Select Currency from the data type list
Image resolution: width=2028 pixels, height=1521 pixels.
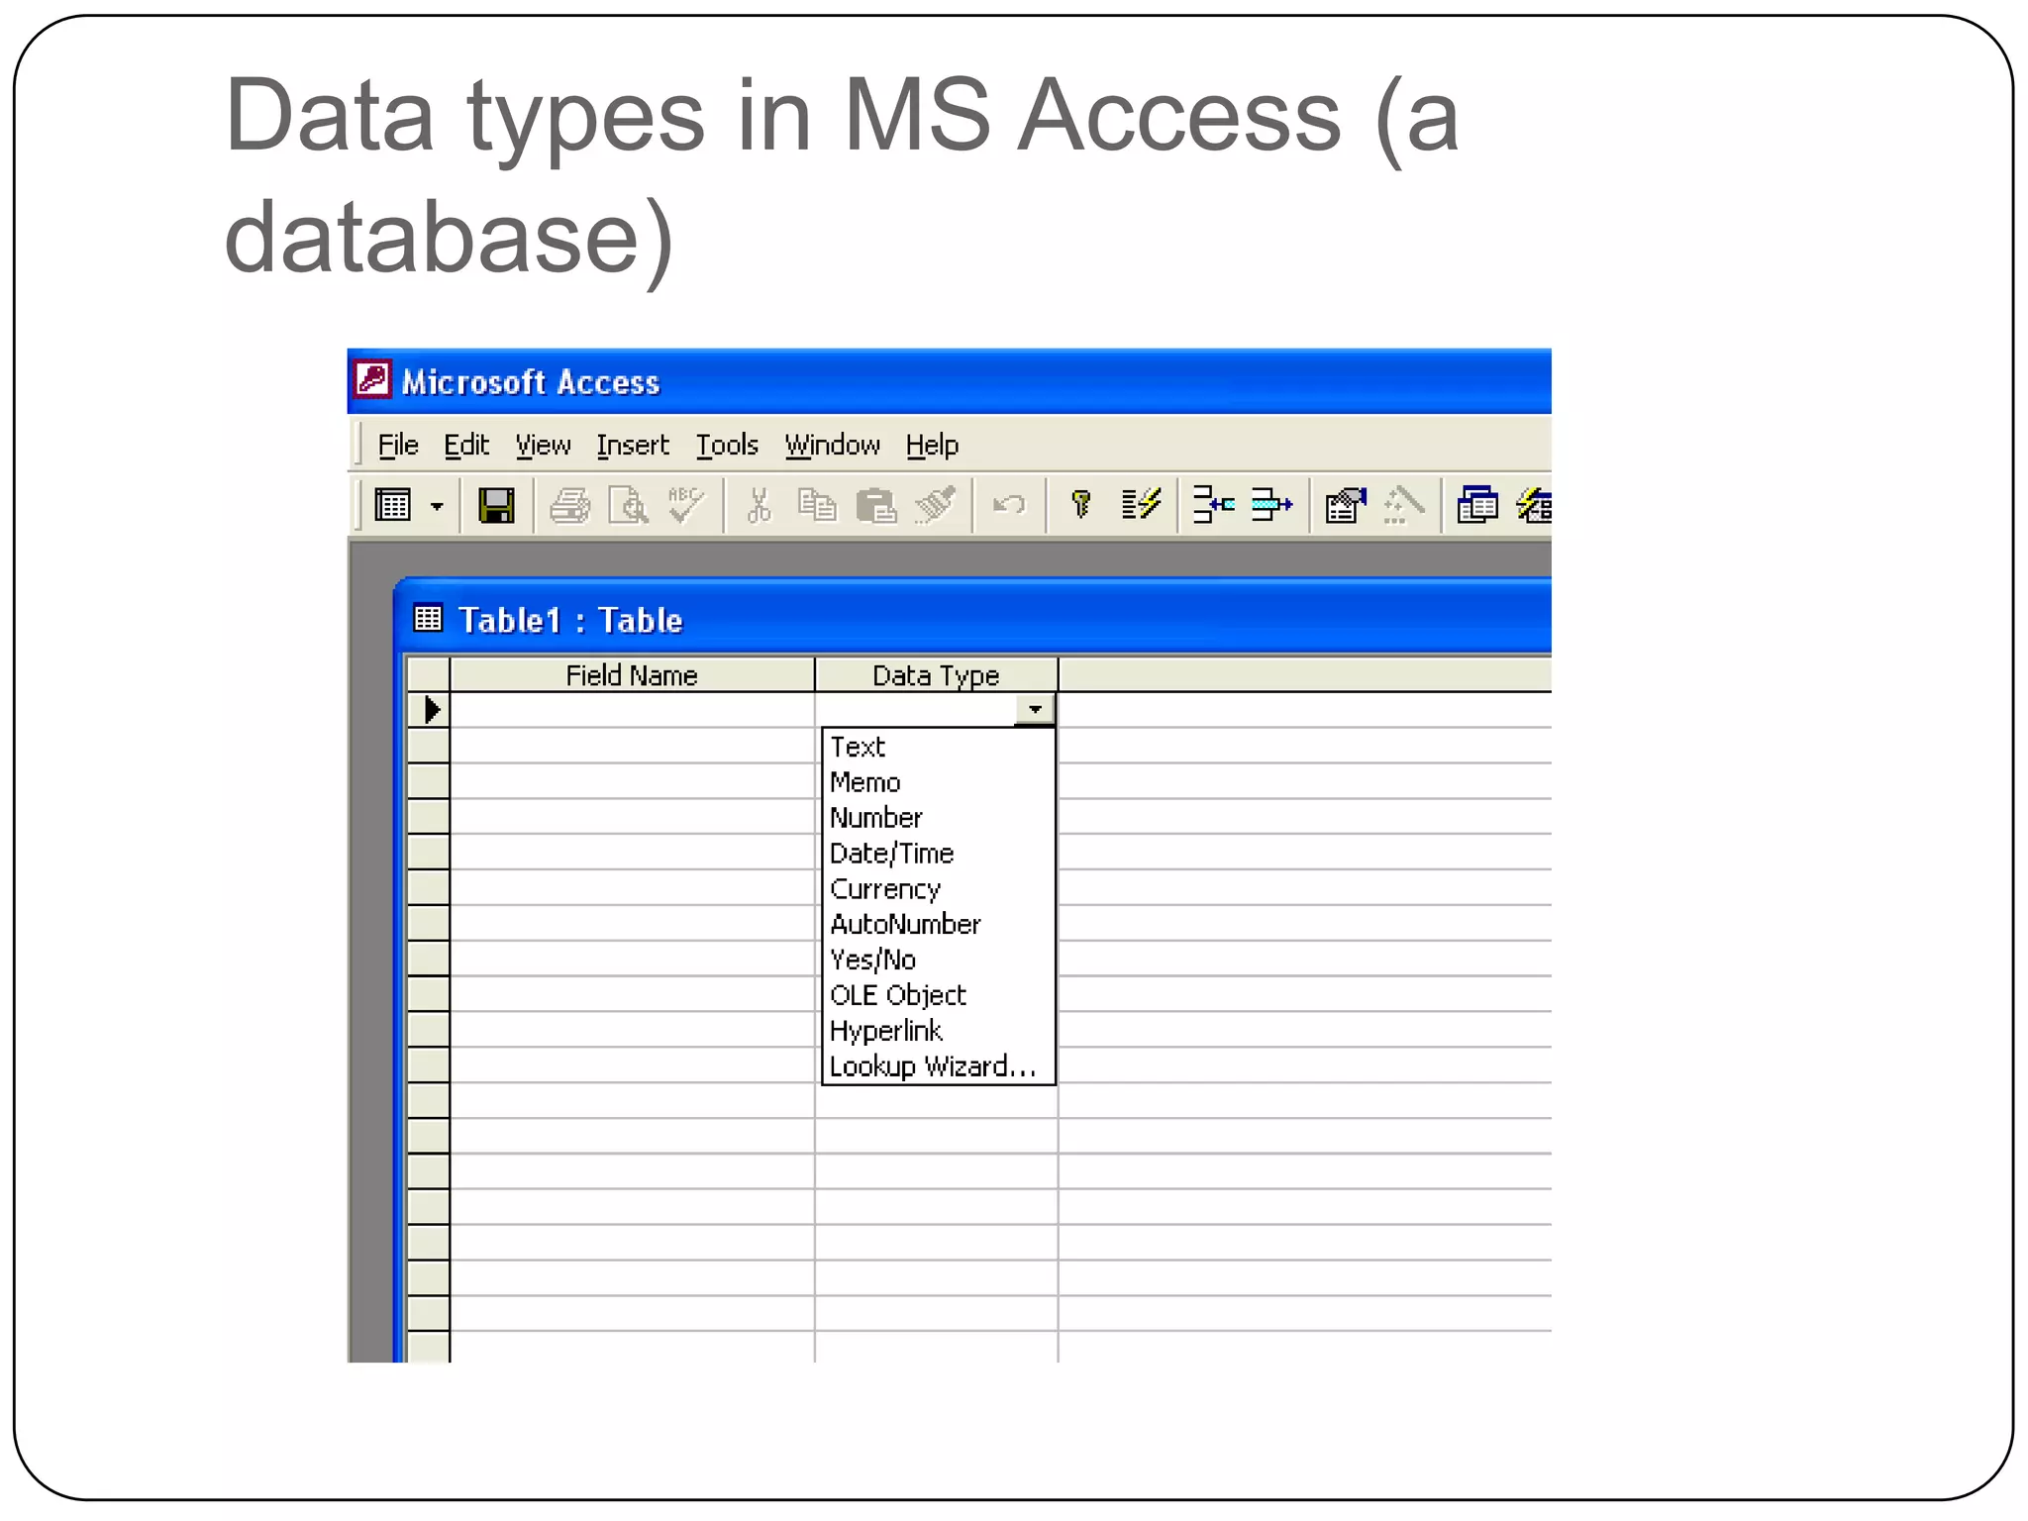(938, 889)
